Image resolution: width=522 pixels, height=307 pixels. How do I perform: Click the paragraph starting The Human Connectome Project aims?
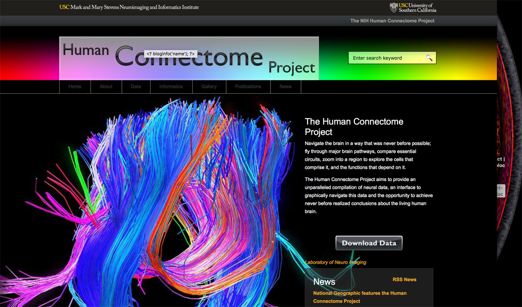tap(369, 195)
